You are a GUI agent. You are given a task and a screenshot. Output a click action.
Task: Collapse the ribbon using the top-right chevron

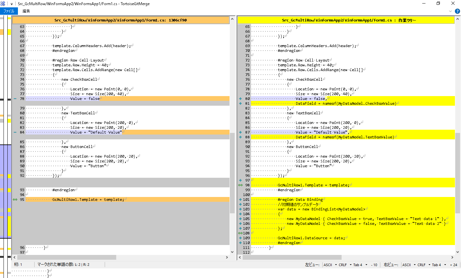tap(450, 11)
